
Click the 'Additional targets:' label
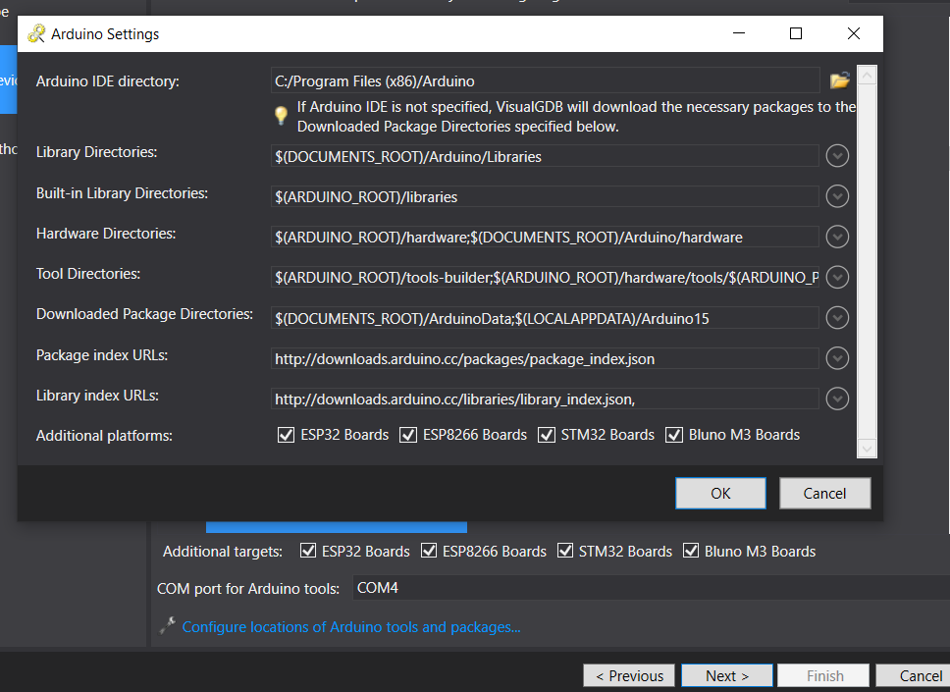point(223,552)
